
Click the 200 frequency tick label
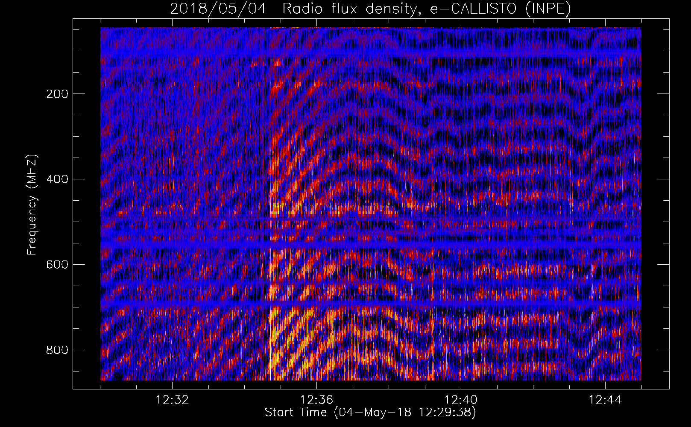[57, 94]
